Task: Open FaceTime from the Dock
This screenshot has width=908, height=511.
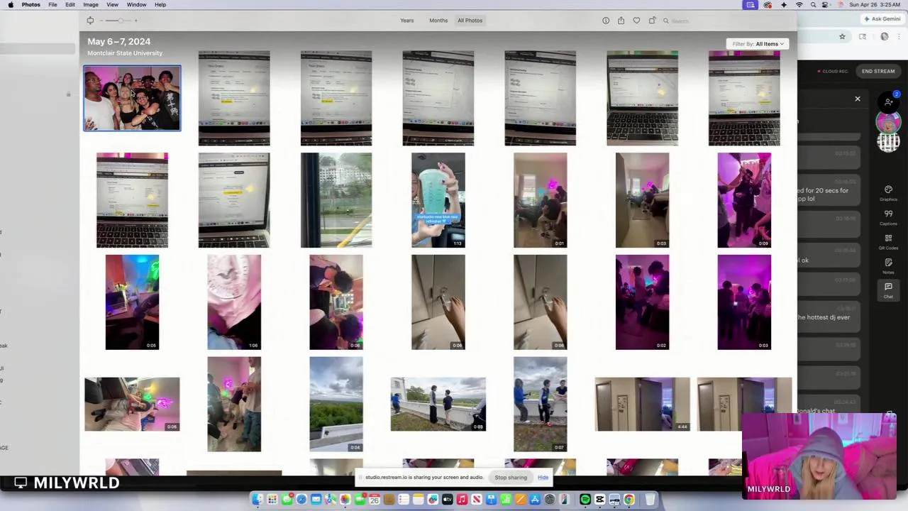Action: coord(360,500)
